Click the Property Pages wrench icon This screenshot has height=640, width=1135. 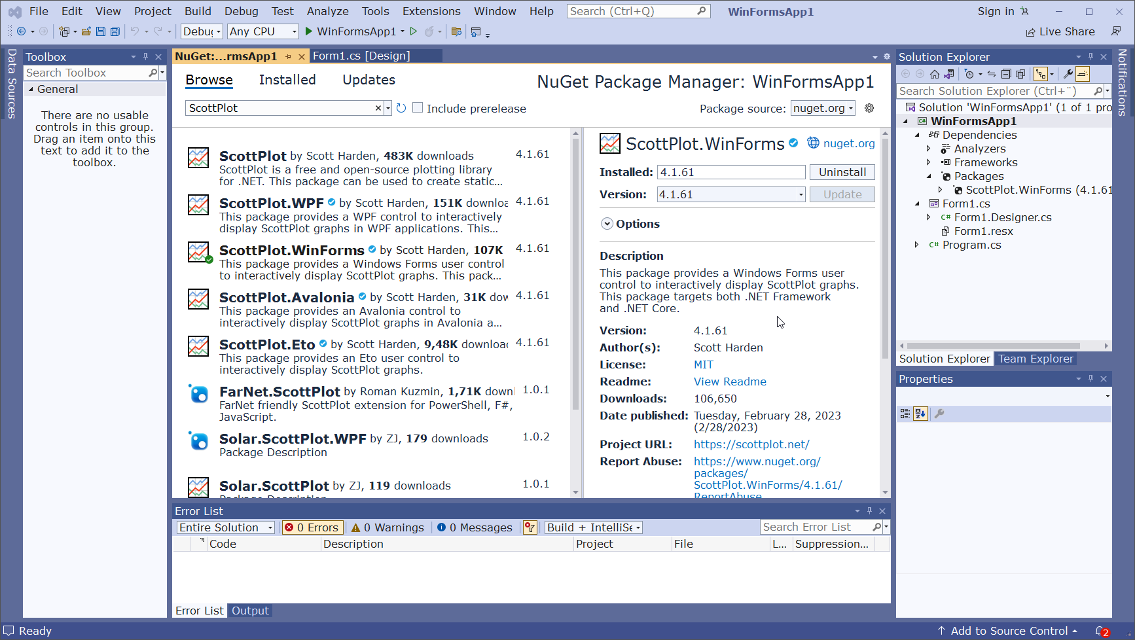click(939, 414)
